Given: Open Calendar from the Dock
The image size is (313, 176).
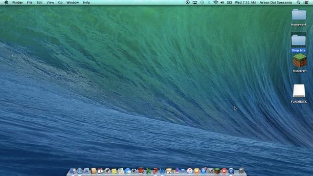Looking at the screenshot, I should 100,171.
